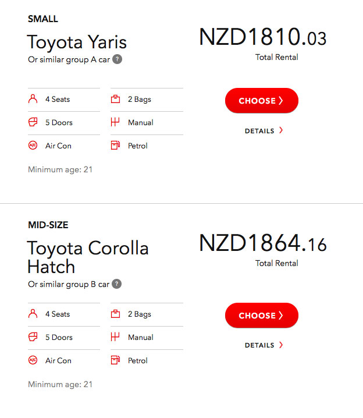Click the petrol pump icon for Toyota Yaris
Screen dimensions: 363x418
pos(115,146)
